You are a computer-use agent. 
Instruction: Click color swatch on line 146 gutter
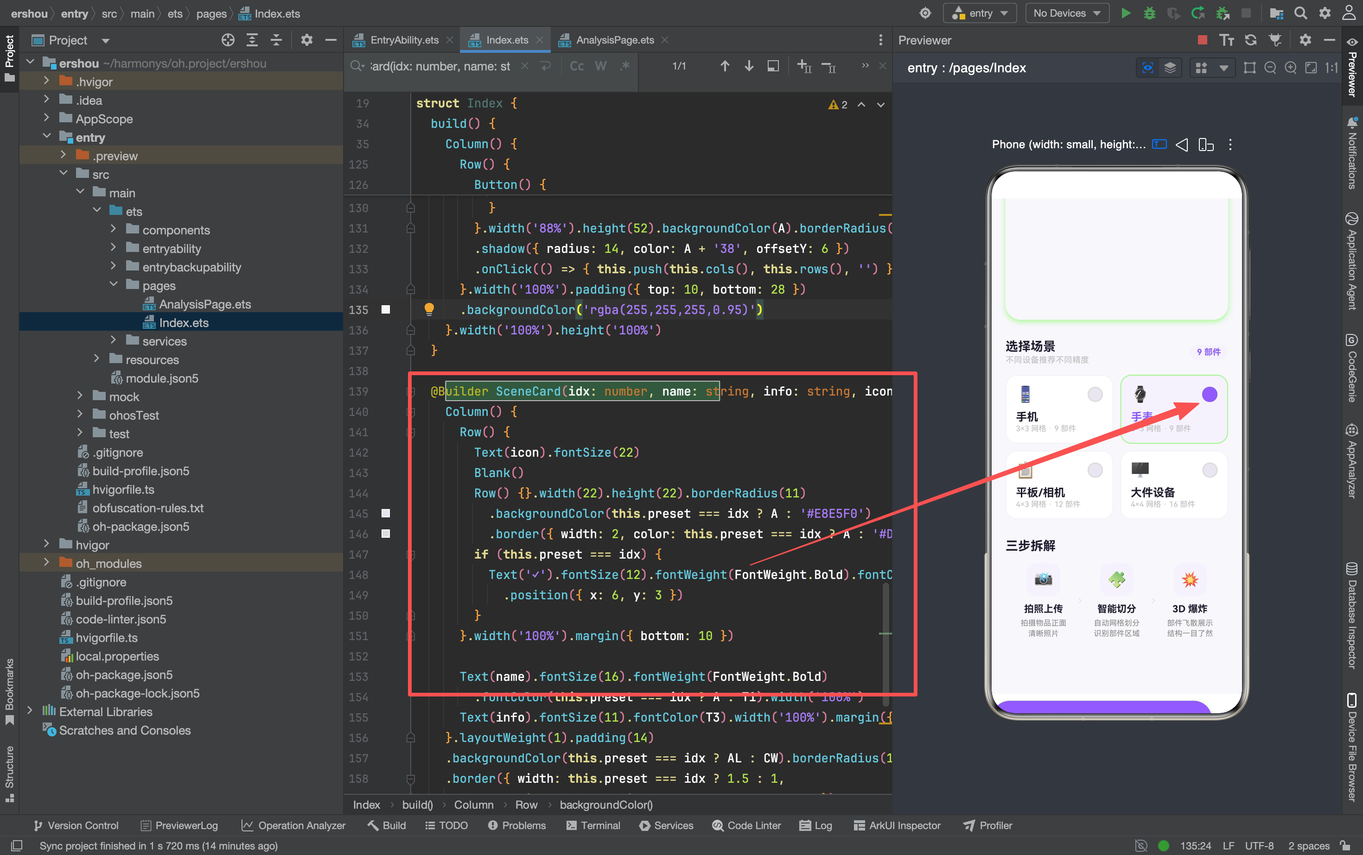(x=385, y=533)
